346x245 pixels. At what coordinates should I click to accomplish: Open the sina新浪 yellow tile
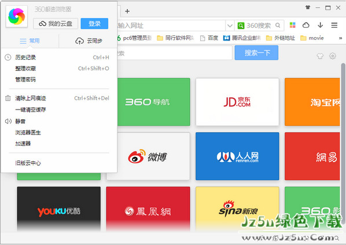[x=237, y=209]
